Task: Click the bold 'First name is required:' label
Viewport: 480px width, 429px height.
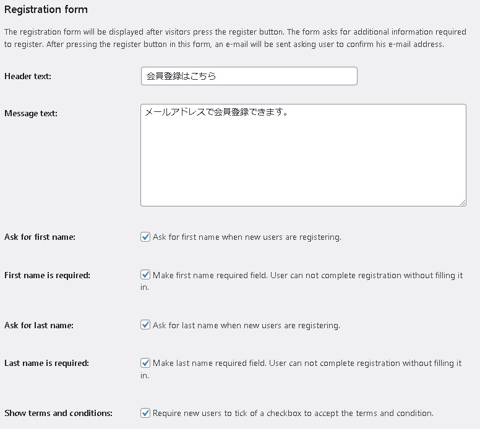Action: pyautogui.click(x=47, y=275)
